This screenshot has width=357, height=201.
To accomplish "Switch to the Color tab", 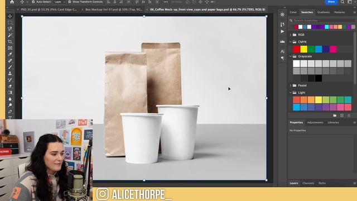I will point(293,12).
